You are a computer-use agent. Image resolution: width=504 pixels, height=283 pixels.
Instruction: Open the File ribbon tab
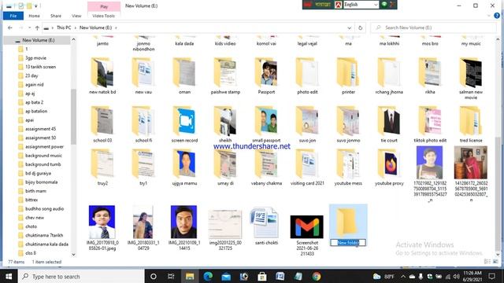click(13, 16)
